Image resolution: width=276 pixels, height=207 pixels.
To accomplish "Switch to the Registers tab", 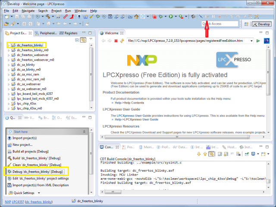I will tap(69, 33).
